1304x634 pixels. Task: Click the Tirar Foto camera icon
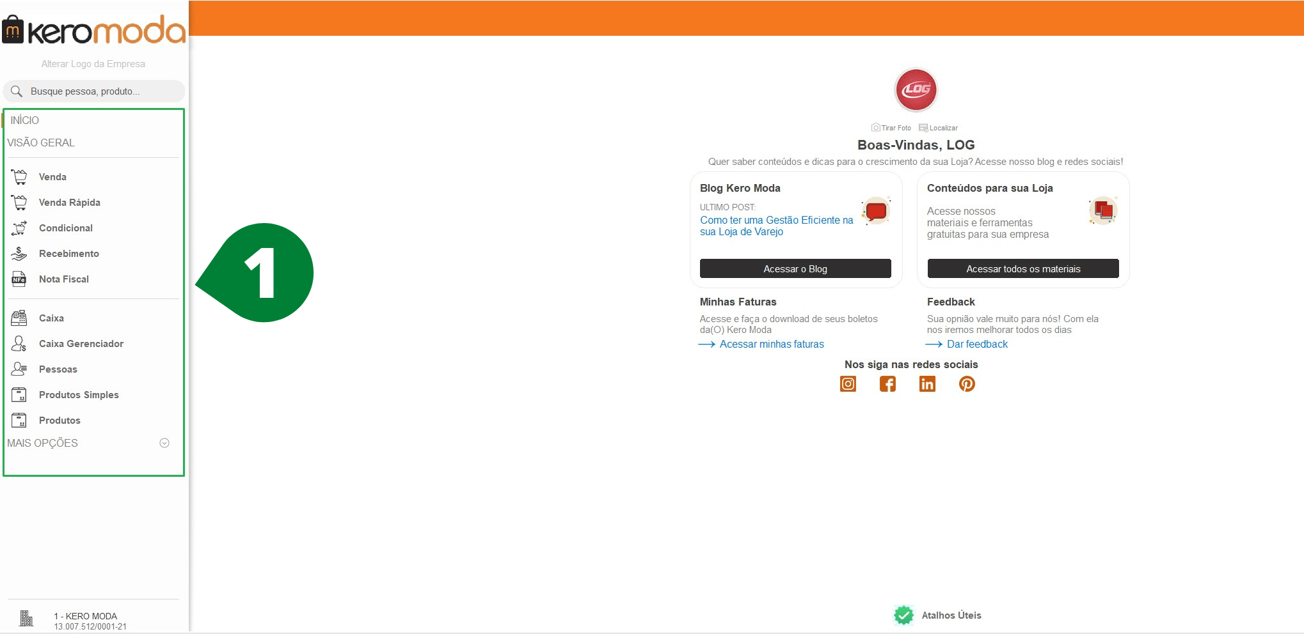coord(876,127)
